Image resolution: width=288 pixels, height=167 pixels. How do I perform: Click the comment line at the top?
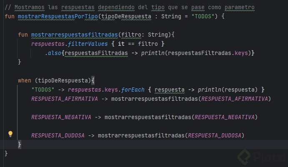coord(129,7)
